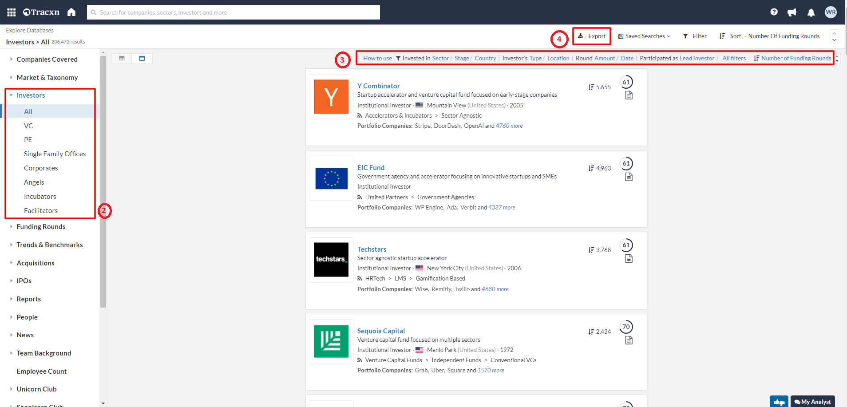Click Techstars score badge 61

tap(626, 245)
